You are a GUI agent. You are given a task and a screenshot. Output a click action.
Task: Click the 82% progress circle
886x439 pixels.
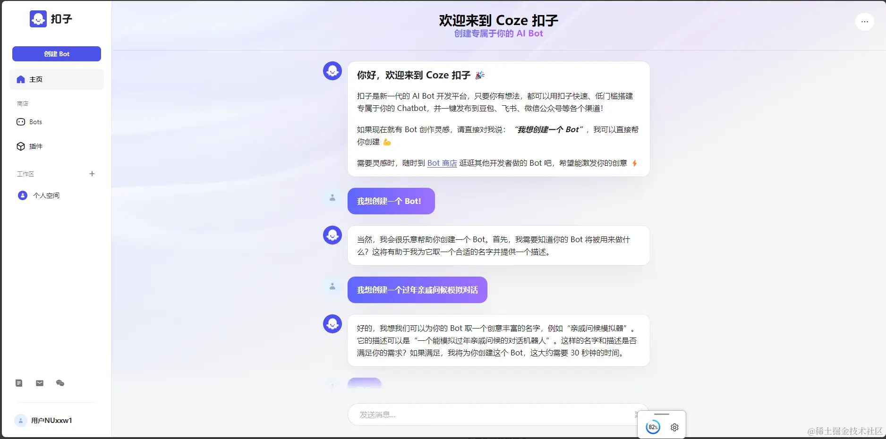tap(653, 427)
